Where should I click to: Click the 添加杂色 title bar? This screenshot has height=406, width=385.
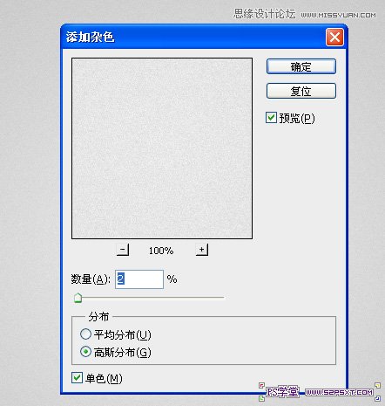tap(193, 37)
